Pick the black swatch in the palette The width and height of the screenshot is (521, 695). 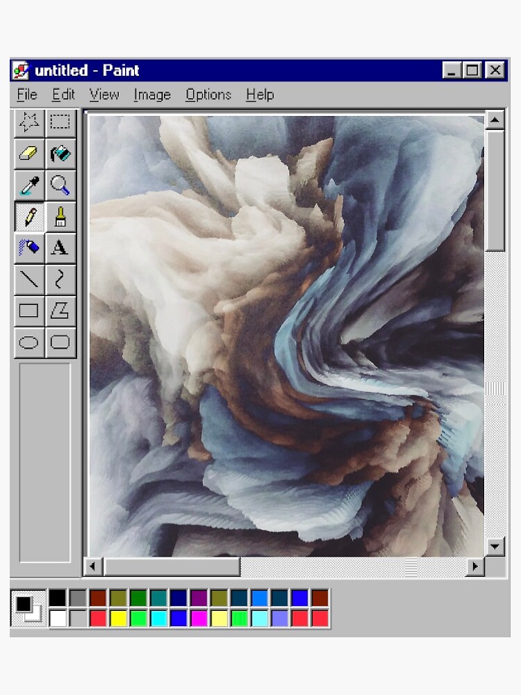point(57,598)
